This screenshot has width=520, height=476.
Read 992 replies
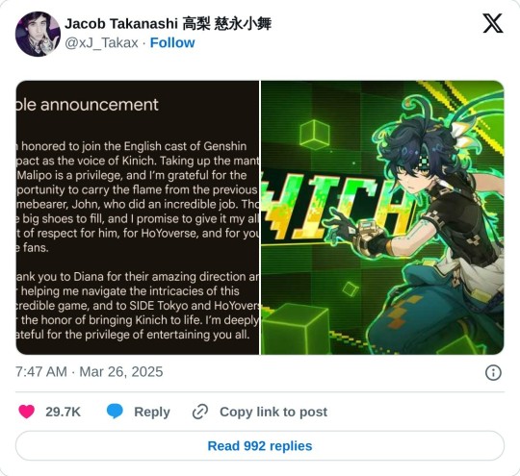pos(260,446)
